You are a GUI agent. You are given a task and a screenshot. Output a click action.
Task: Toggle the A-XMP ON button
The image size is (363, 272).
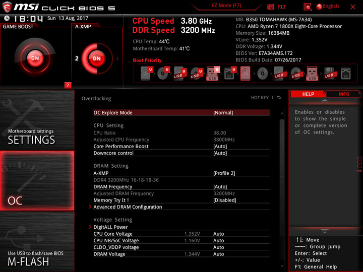tap(97, 58)
